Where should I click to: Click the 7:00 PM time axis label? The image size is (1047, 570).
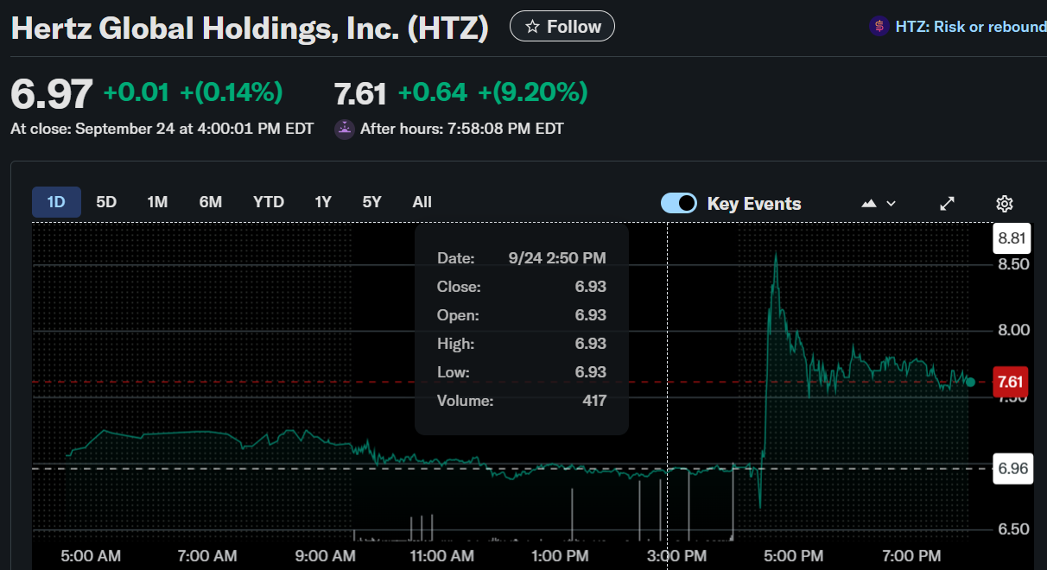(911, 556)
